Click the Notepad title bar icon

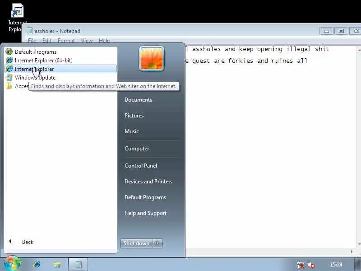click(29, 31)
